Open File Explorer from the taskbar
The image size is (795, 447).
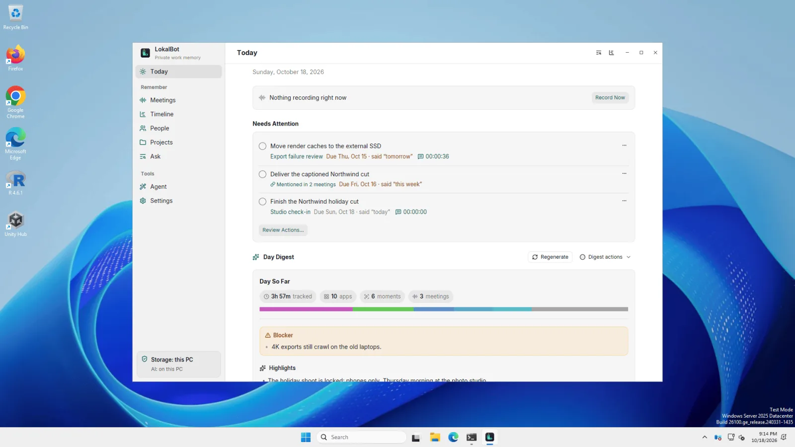(x=435, y=437)
